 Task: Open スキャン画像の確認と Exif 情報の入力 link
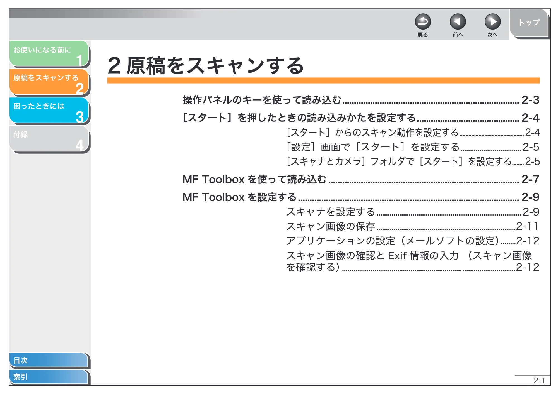tap(413, 261)
